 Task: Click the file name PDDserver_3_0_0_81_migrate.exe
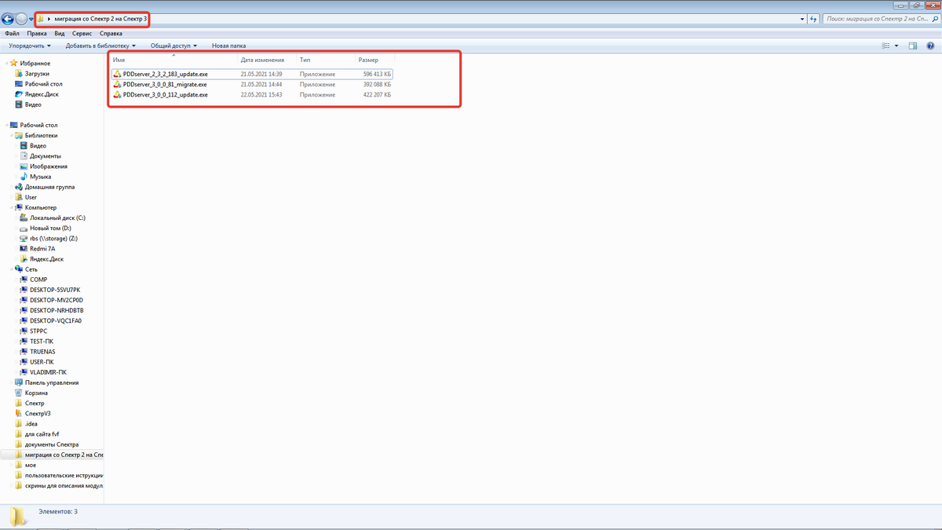[165, 84]
